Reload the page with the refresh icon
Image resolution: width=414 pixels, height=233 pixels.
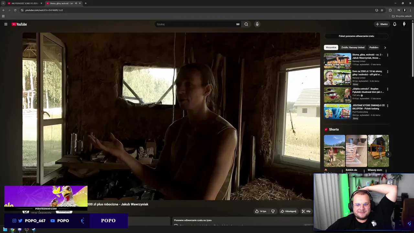pyautogui.click(x=15, y=10)
